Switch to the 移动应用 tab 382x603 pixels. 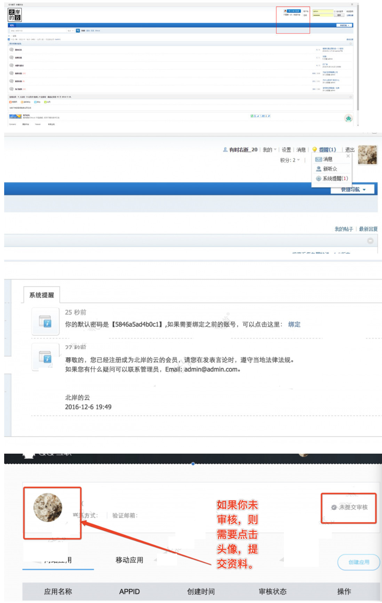pyautogui.click(x=129, y=560)
